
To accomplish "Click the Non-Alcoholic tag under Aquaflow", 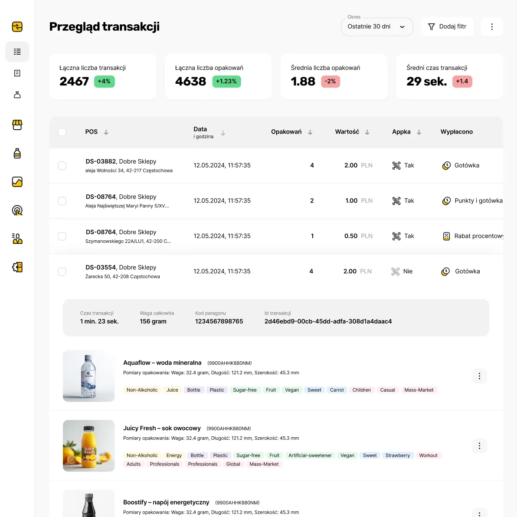I will coord(142,390).
